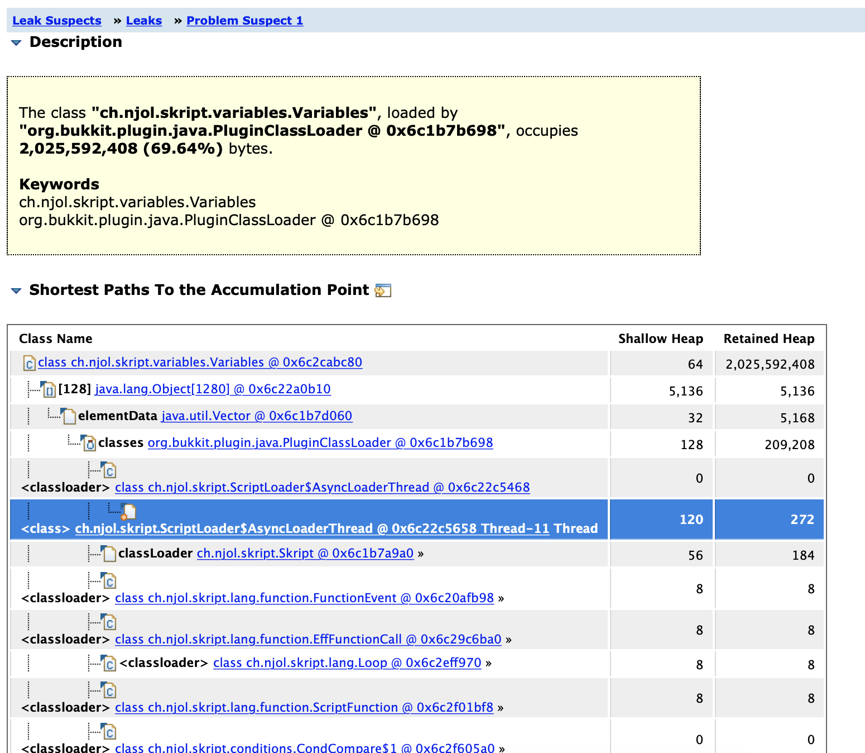The width and height of the screenshot is (865, 753).
Task: Open the ScriptFunction class link
Action: point(304,707)
